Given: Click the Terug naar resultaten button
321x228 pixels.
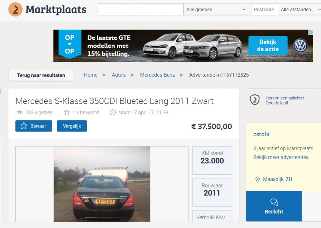Looking at the screenshot, I should click(x=41, y=75).
